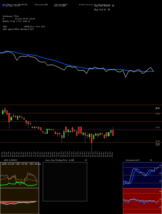Click the 'Day Vol: 0 M' text

[x=102, y=9]
